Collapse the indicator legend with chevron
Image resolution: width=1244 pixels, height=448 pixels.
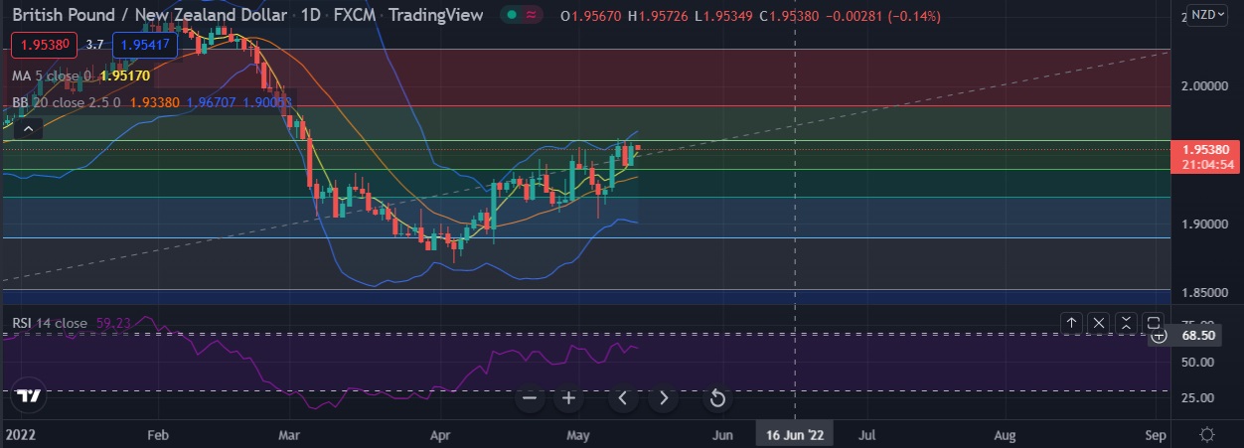[x=28, y=127]
